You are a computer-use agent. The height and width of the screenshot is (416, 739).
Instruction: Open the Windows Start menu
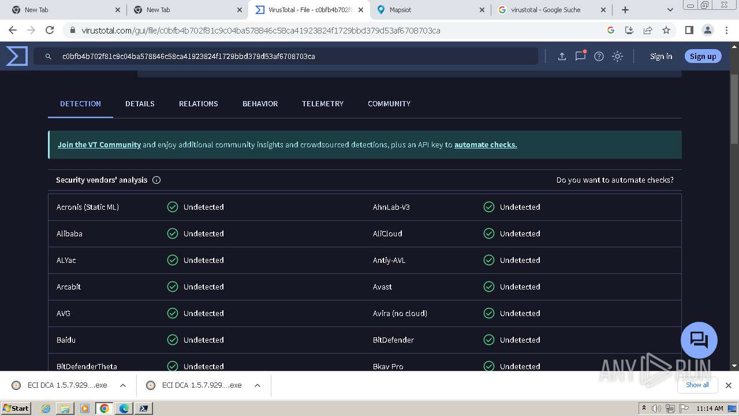(16, 408)
